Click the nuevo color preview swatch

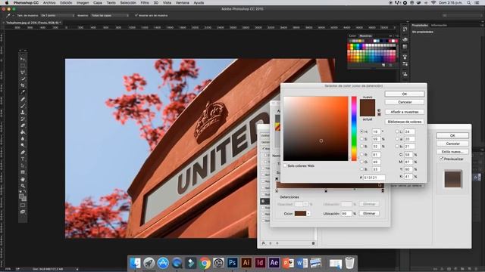tap(367, 104)
